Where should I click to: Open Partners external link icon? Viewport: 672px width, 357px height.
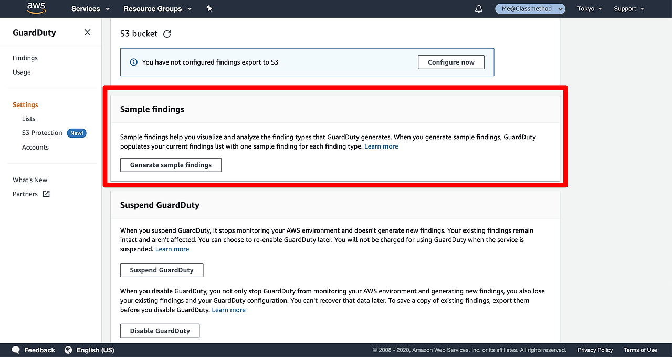[x=46, y=194]
